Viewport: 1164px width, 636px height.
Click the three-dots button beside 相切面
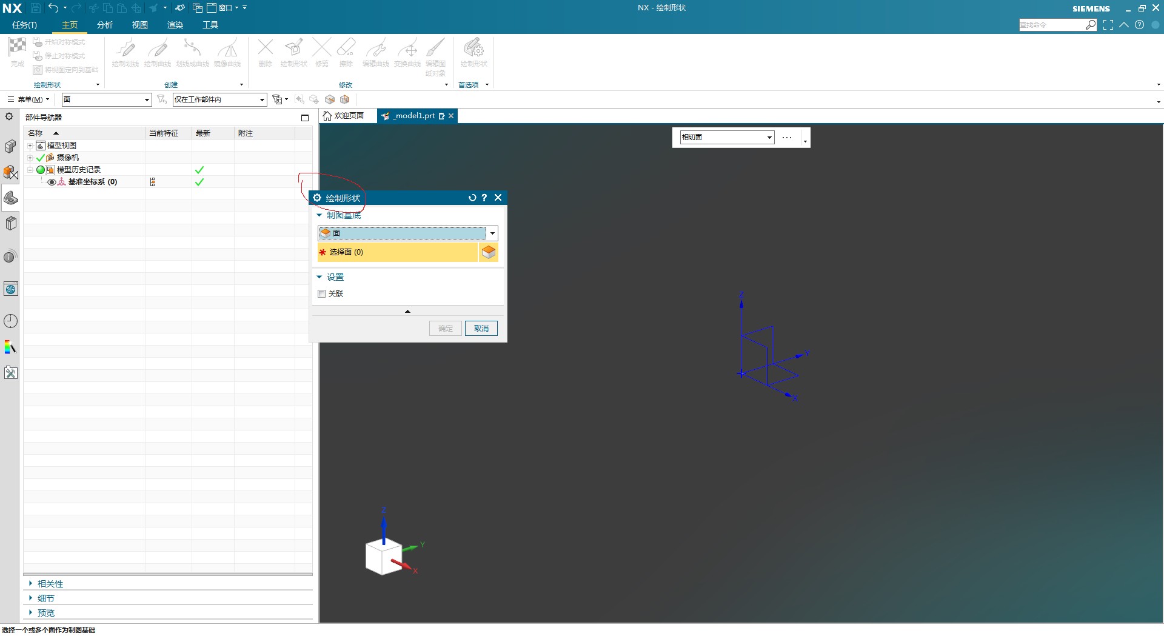[787, 138]
